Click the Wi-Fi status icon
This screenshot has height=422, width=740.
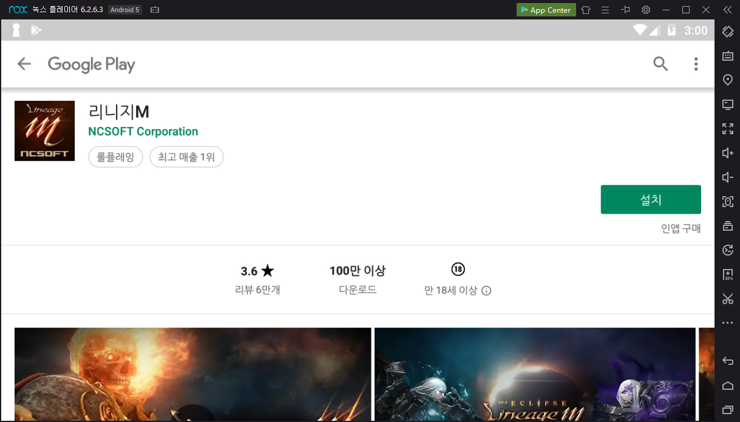(x=640, y=30)
